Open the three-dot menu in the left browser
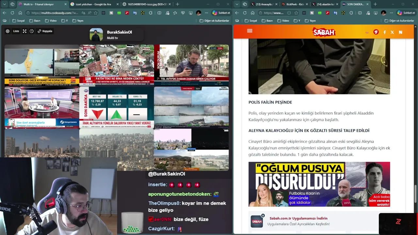The height and width of the screenshot is (235, 418). 206,13
